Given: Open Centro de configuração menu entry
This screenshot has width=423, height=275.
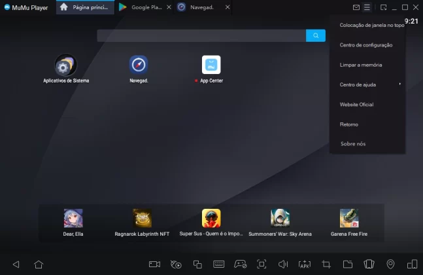Looking at the screenshot, I should coord(366,45).
